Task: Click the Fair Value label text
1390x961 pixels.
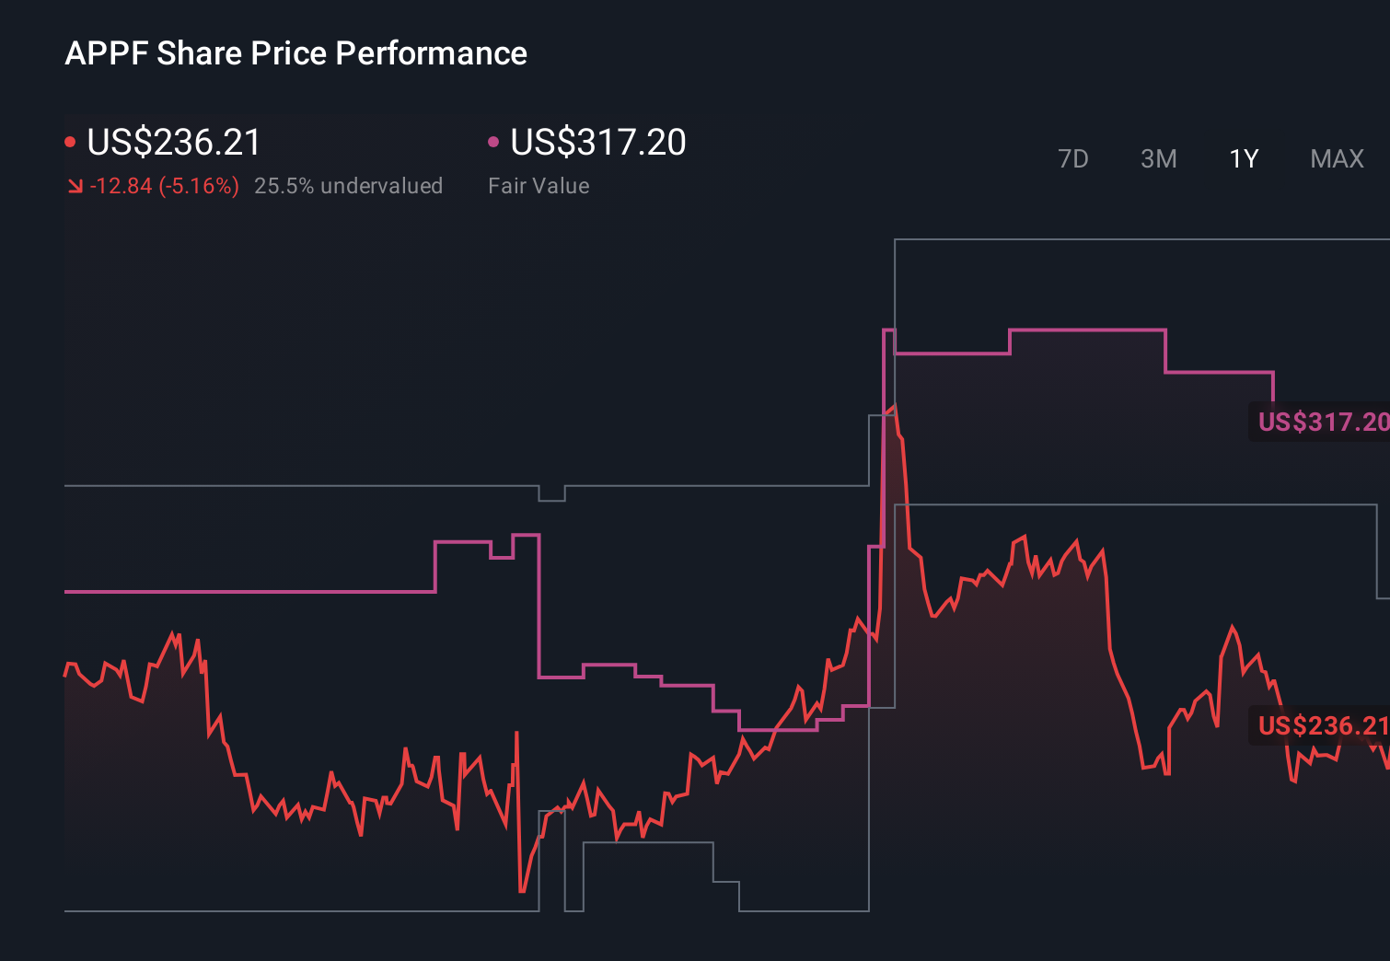Action: click(x=539, y=186)
